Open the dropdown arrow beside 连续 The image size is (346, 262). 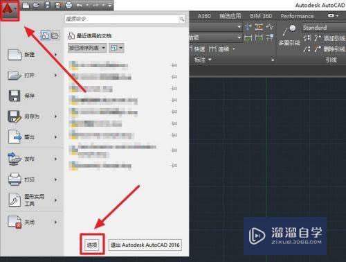coord(234,49)
